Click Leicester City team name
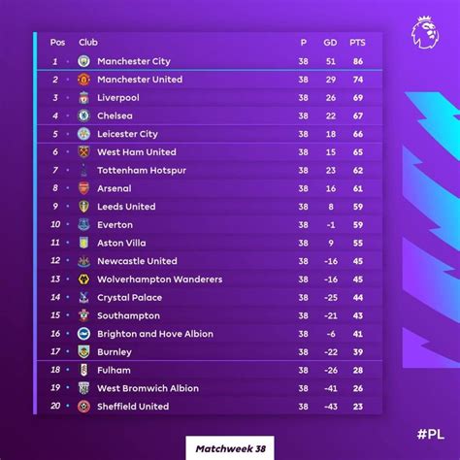Screen dimensions: 460x460 pos(127,134)
